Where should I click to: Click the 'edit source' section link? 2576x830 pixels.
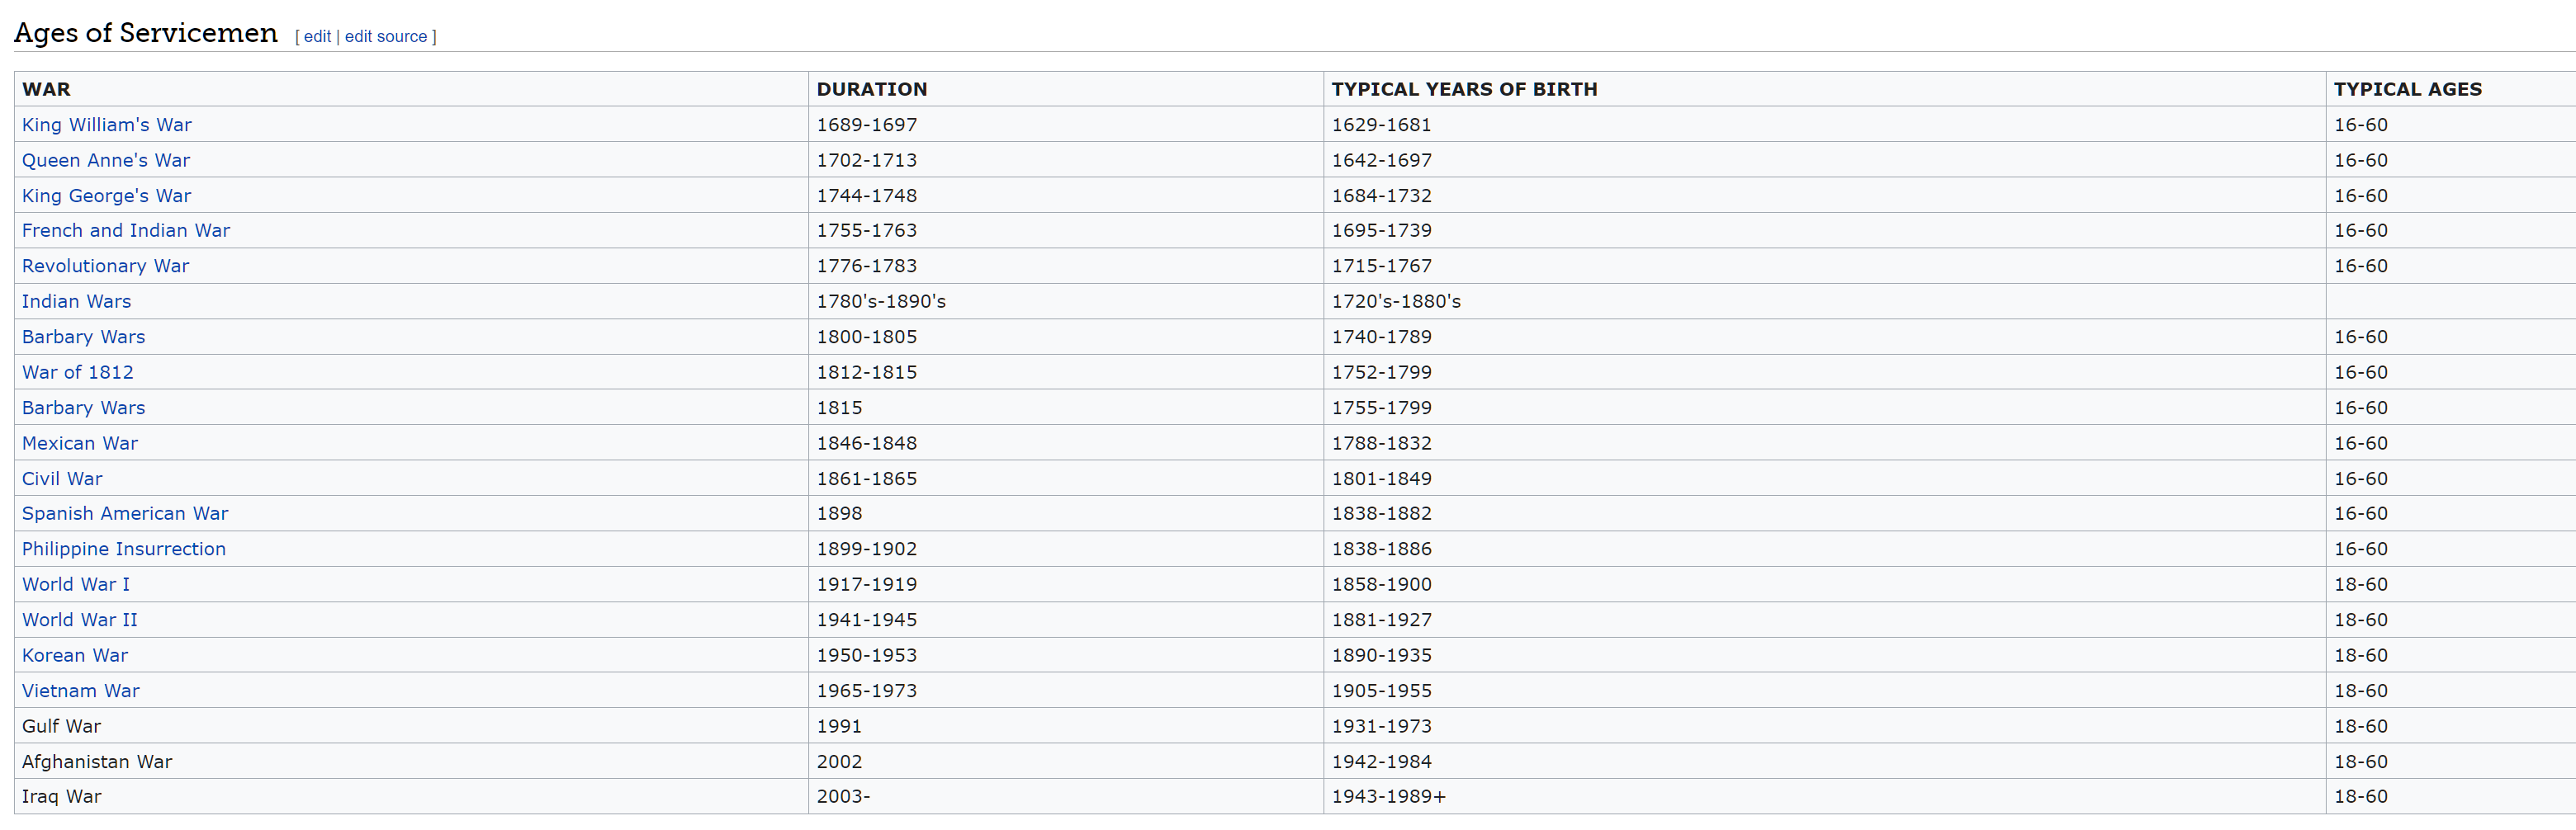[x=386, y=37]
